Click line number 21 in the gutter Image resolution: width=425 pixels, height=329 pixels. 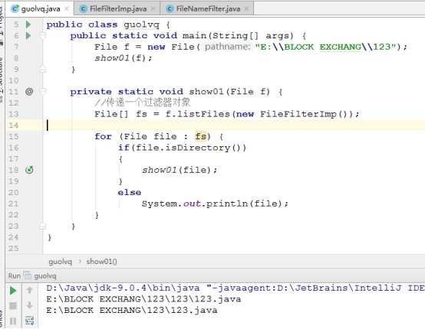click(13, 204)
